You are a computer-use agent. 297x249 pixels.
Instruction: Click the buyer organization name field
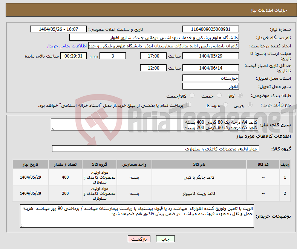[154, 38]
